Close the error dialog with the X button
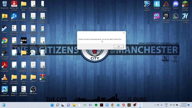 point(124,33)
